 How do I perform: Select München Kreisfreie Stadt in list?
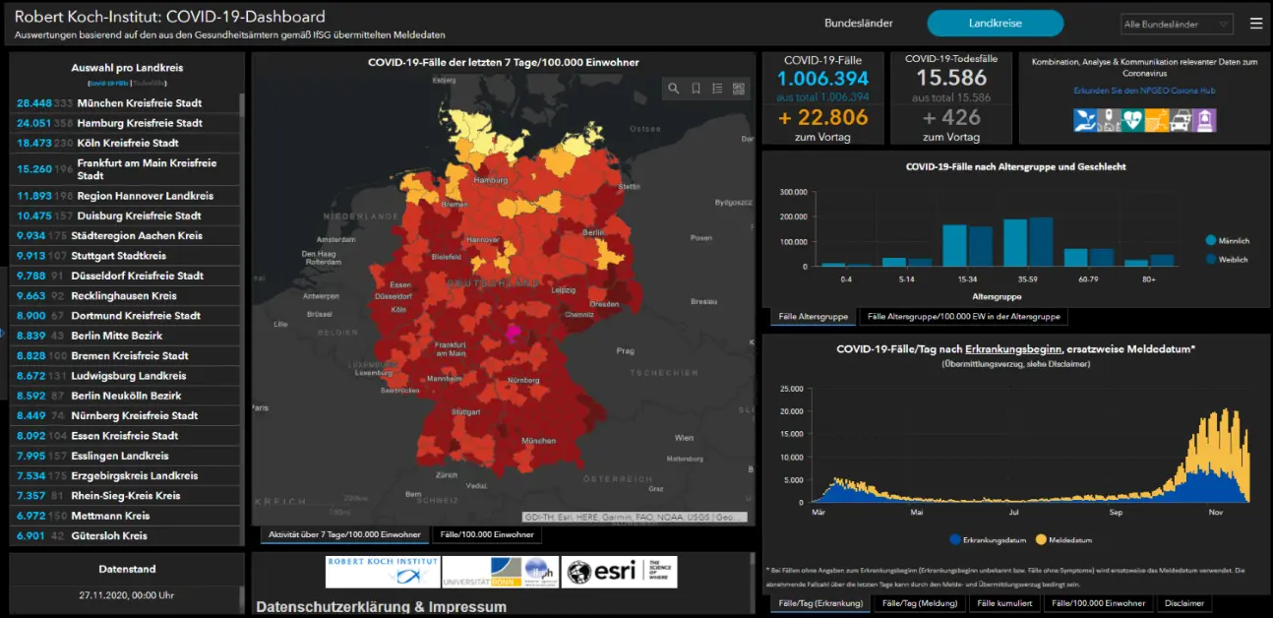pyautogui.click(x=139, y=103)
